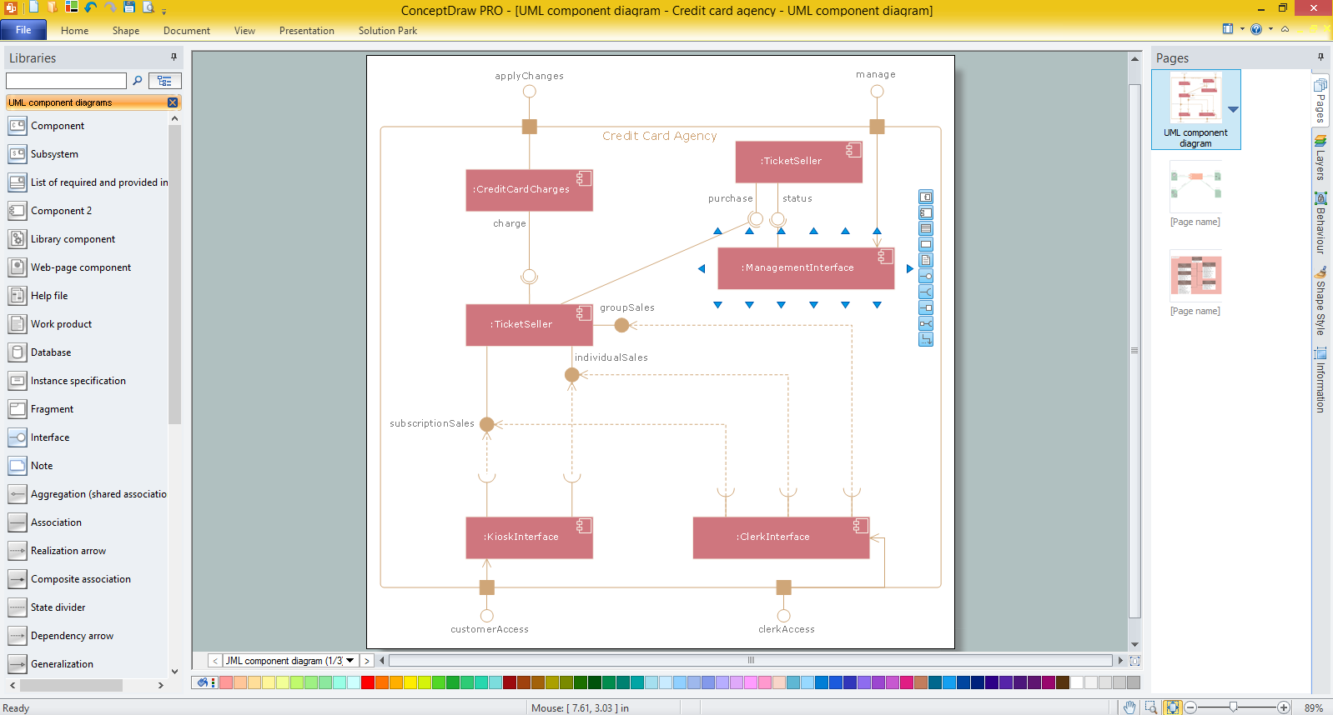
Task: Pick the red color swatch in palette
Action: 367,682
